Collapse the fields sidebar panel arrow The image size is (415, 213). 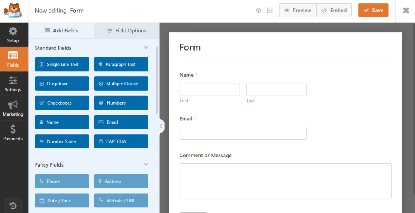point(161,127)
